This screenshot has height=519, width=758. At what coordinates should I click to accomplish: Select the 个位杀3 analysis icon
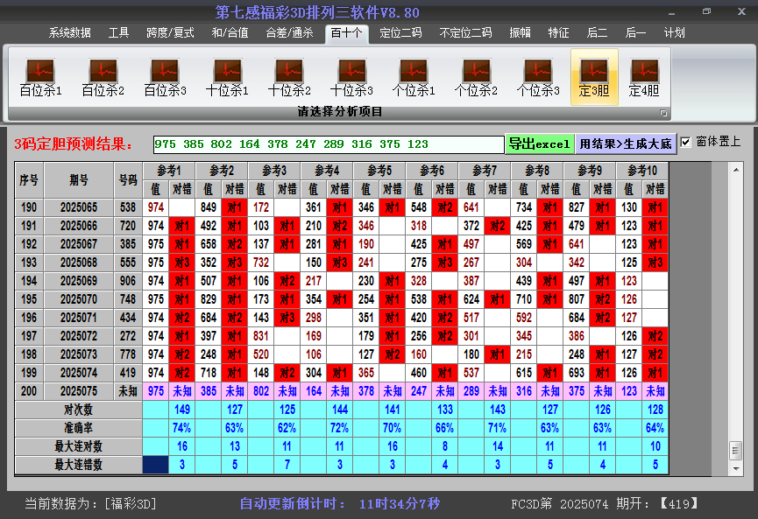[x=537, y=77]
